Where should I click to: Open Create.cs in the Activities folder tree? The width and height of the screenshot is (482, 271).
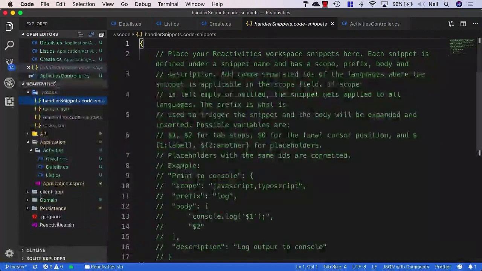click(56, 158)
